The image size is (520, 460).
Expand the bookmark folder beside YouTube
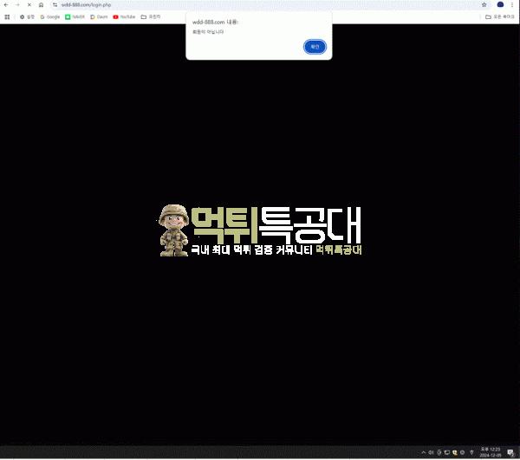[151, 17]
